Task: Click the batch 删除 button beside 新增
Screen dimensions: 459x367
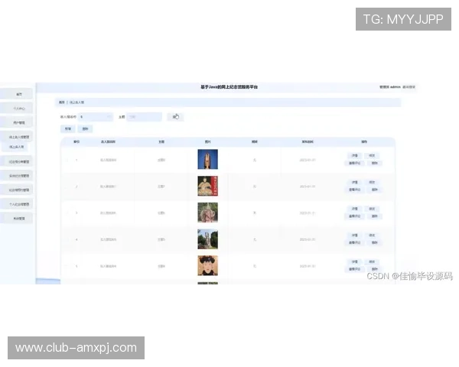Action: point(85,129)
